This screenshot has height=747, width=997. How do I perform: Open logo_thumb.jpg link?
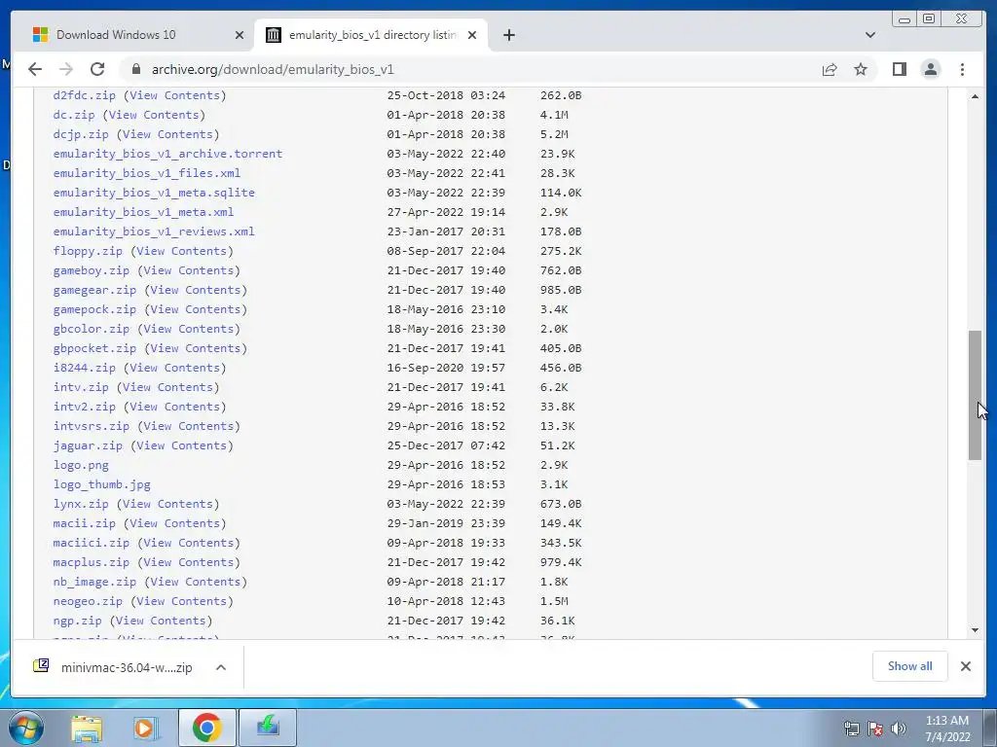pyautogui.click(x=101, y=484)
